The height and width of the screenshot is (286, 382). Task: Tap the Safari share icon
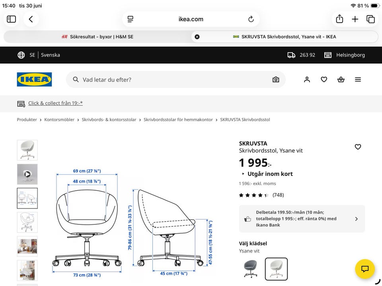(x=339, y=19)
